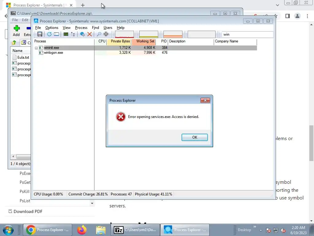Open Firefox from the taskbar

(82, 230)
